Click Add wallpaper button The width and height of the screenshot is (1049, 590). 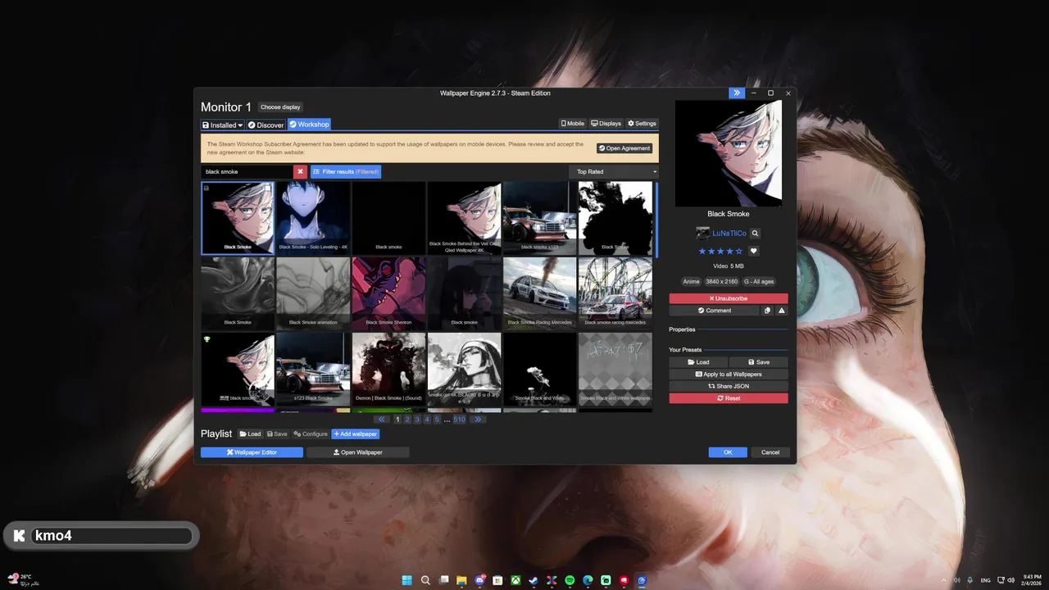356,434
